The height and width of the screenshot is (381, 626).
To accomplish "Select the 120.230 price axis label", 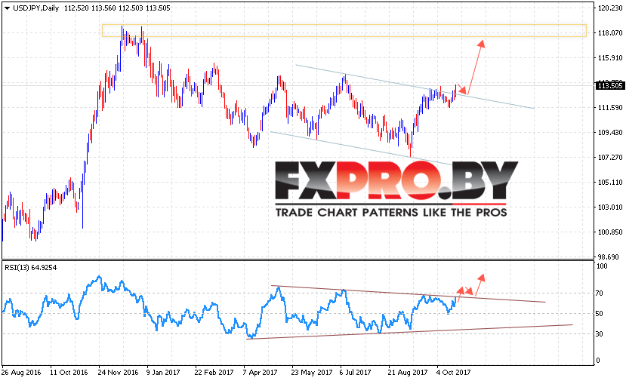I will coord(610,8).
